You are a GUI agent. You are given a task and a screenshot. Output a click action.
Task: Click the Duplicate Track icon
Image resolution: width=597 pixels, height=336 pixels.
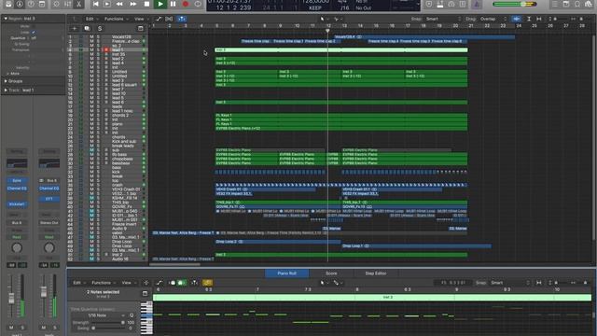tap(87, 29)
